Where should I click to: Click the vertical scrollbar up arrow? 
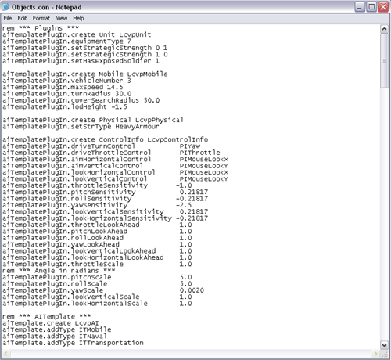click(x=384, y=29)
